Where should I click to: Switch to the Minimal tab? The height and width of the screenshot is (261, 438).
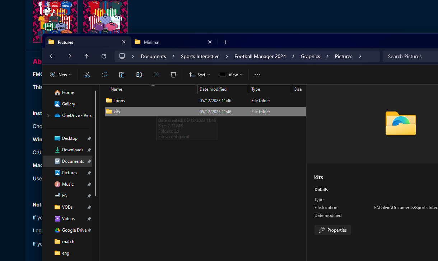[x=173, y=42]
